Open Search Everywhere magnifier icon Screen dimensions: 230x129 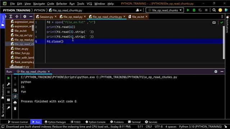pyautogui.click(x=214, y=10)
